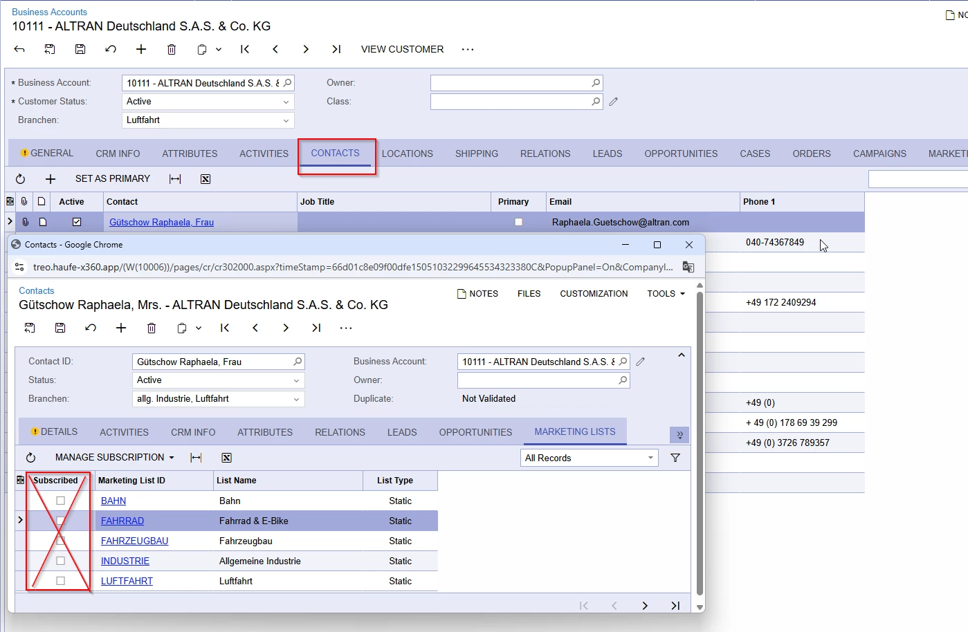
Task: Subscribe to FAHRRAD marketing list
Action: [x=60, y=521]
